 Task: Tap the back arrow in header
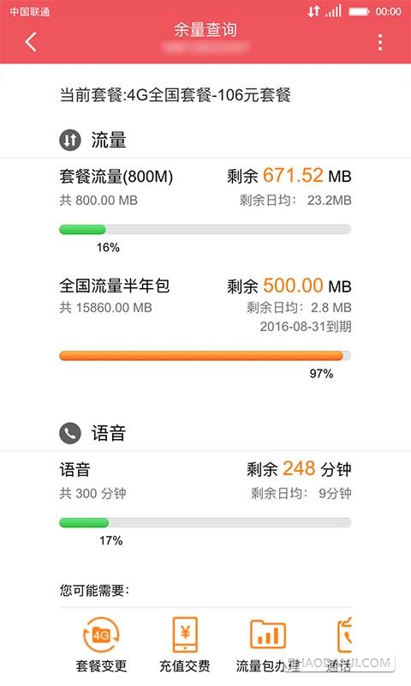[31, 42]
